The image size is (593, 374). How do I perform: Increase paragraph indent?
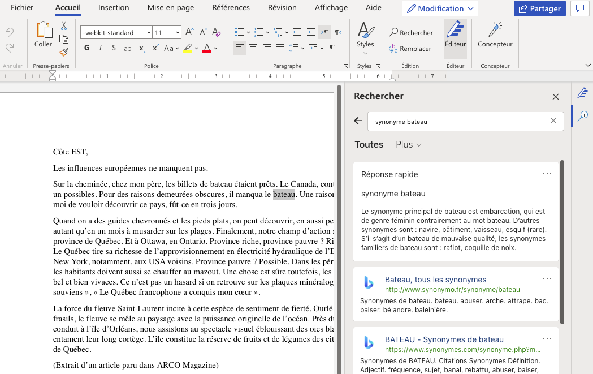311,32
